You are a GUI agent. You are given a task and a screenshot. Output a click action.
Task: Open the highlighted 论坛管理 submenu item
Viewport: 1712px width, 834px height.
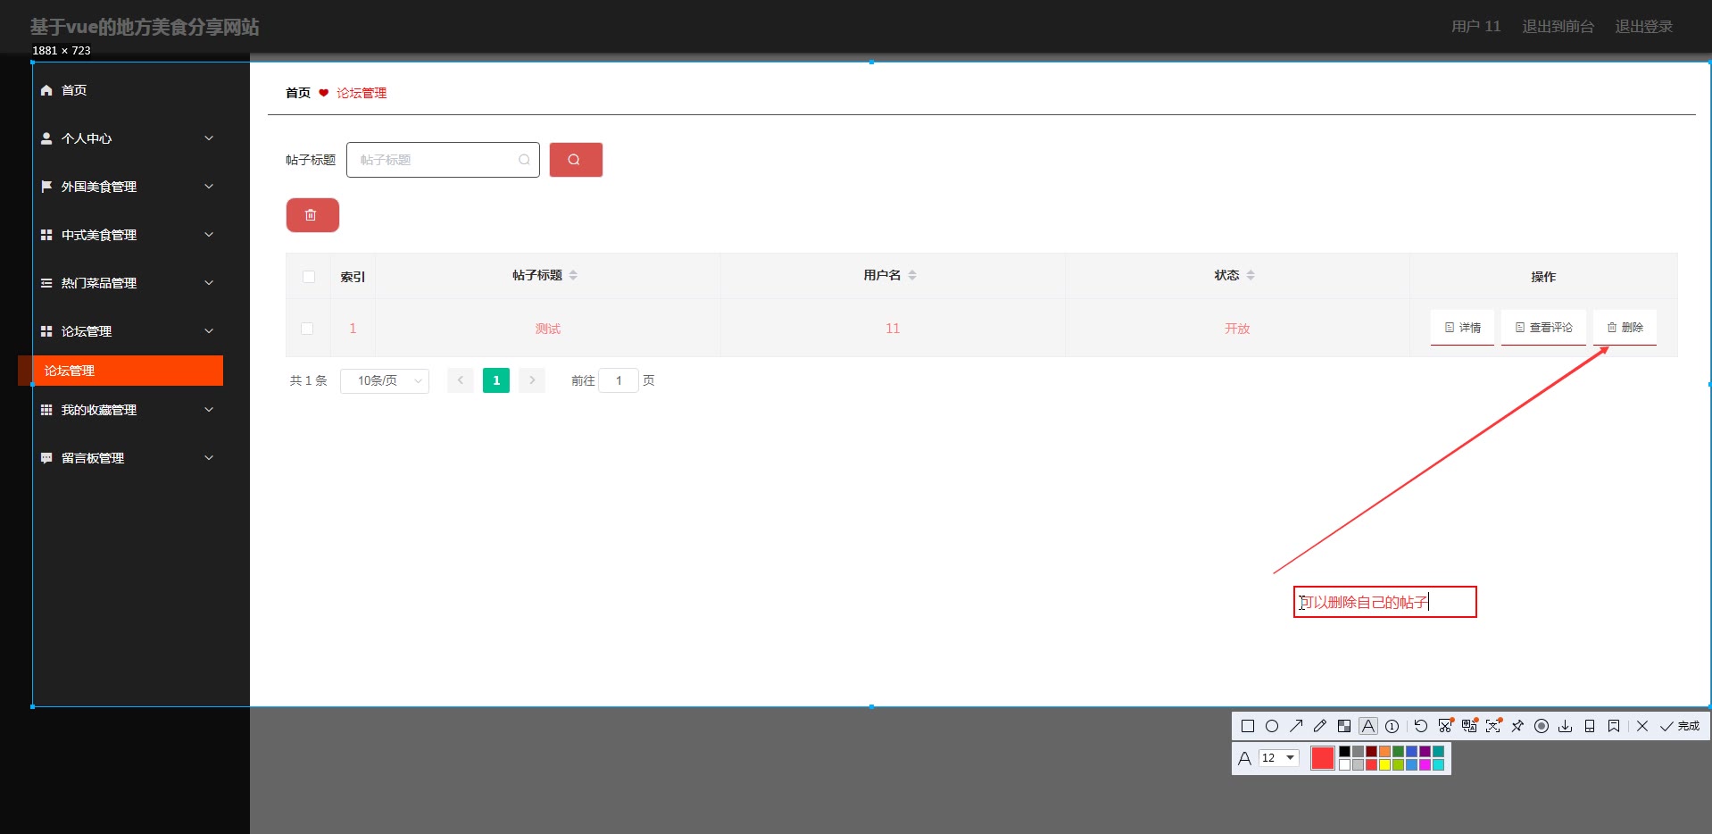(121, 371)
